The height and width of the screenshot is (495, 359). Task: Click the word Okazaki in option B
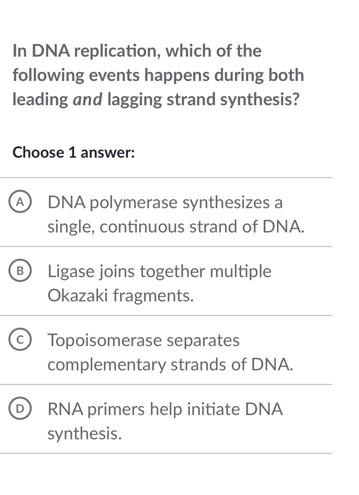pyautogui.click(x=78, y=295)
